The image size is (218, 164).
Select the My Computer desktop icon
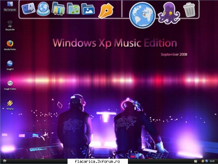pos(10,6)
